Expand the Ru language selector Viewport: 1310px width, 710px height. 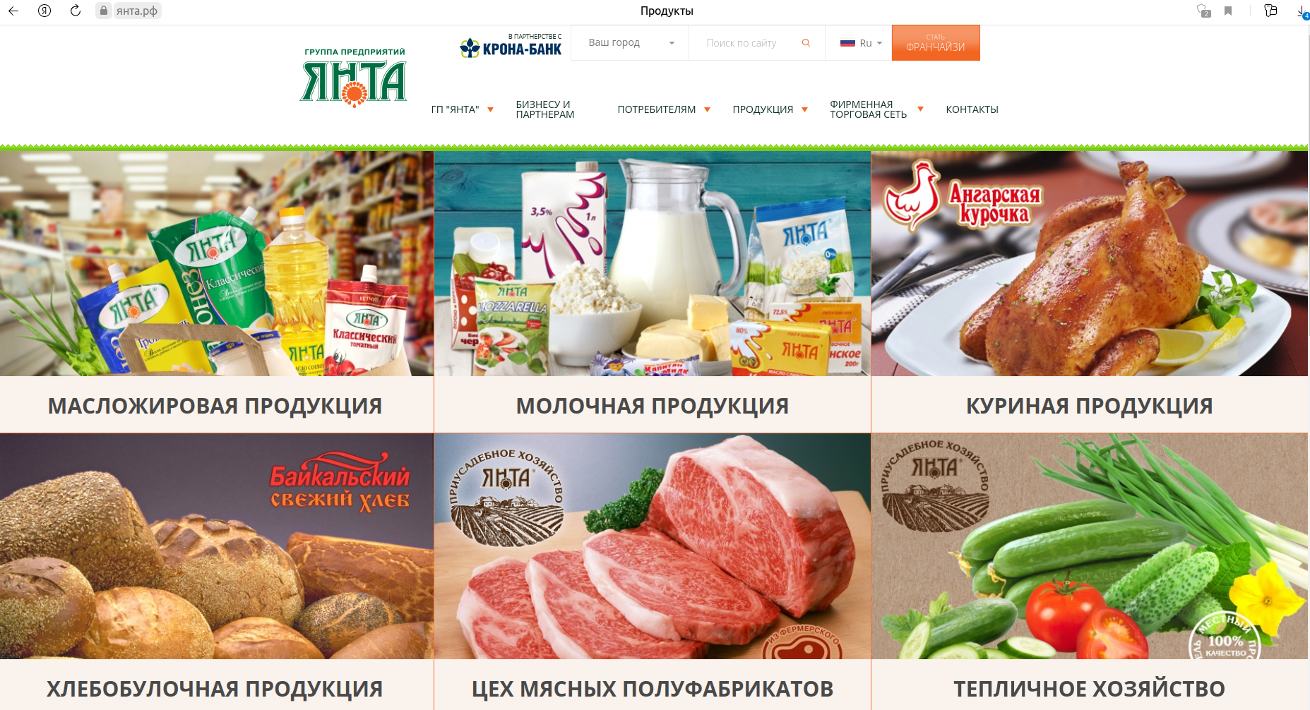coord(861,43)
